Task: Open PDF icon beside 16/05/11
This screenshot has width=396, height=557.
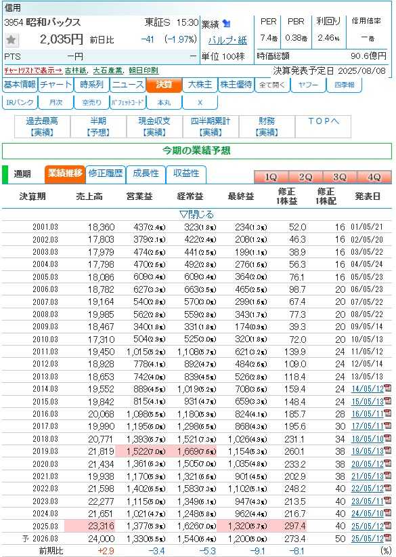Action: coord(387,413)
